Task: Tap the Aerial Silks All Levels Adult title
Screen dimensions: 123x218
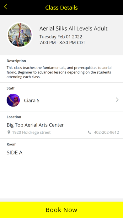Action: pos(73,29)
